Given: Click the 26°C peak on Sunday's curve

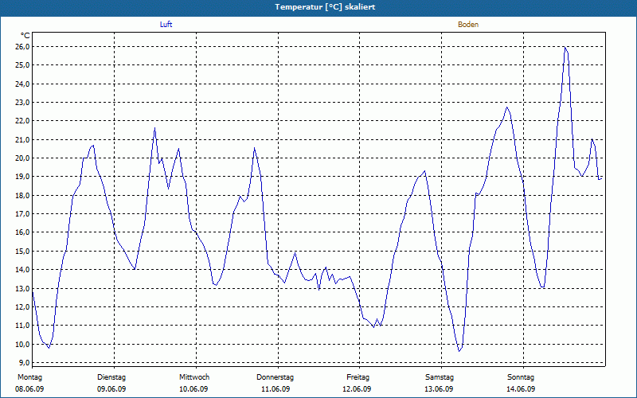Looking at the screenshot, I should coord(565,47).
